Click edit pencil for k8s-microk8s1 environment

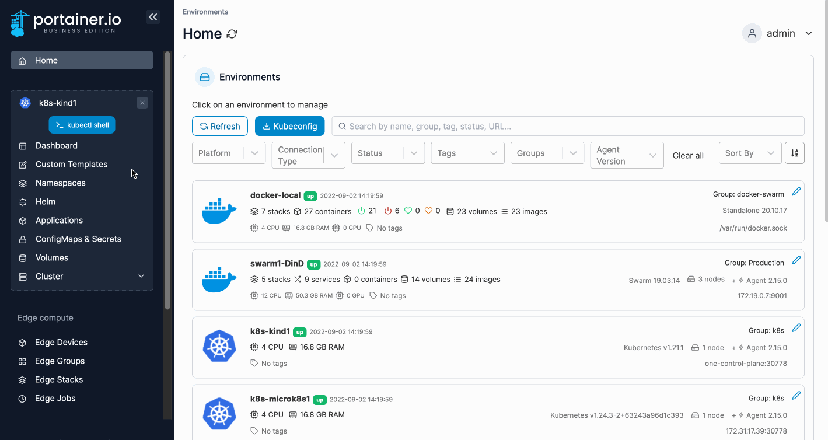pyautogui.click(x=796, y=396)
